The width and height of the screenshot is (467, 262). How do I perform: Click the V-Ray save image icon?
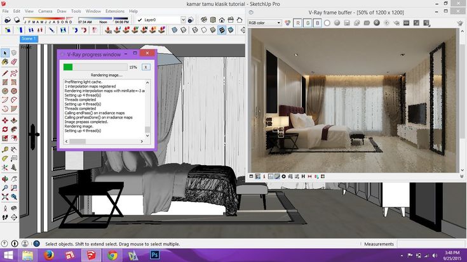347,23
